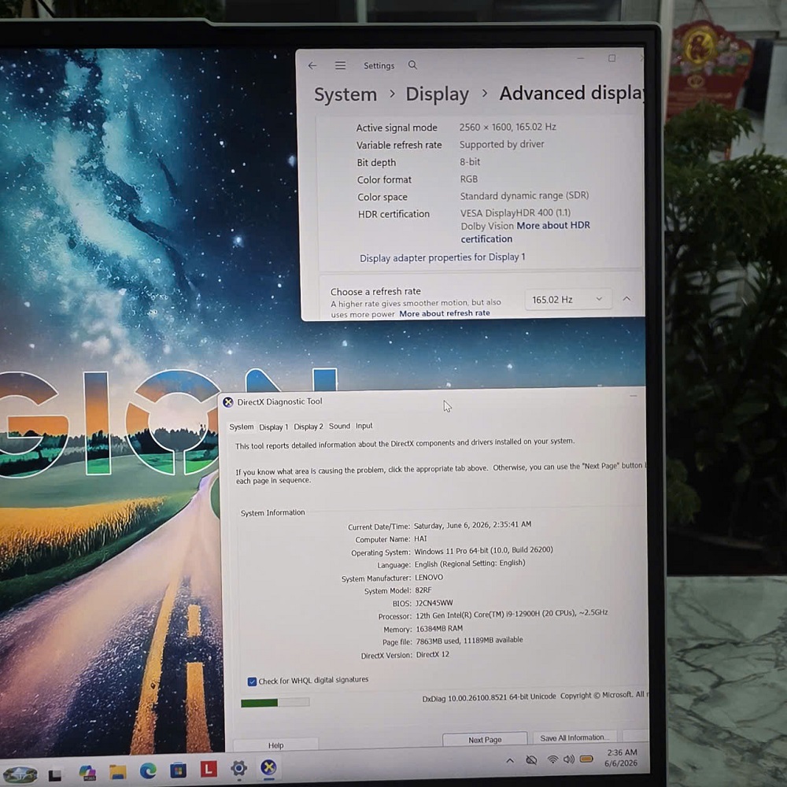Click the DirectX Diagnostic Tool title icon
The height and width of the screenshot is (787, 787).
(228, 402)
